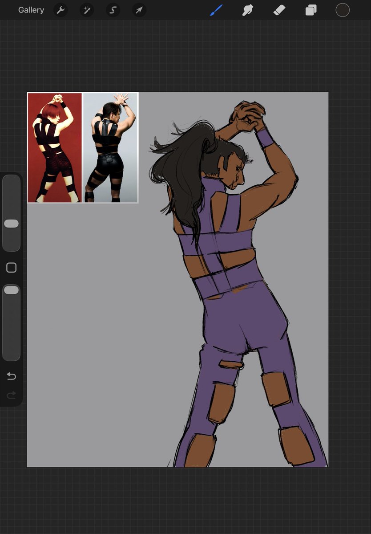Tap the purple wristband on drawing
This screenshot has width=371, height=534.
pyautogui.click(x=264, y=138)
